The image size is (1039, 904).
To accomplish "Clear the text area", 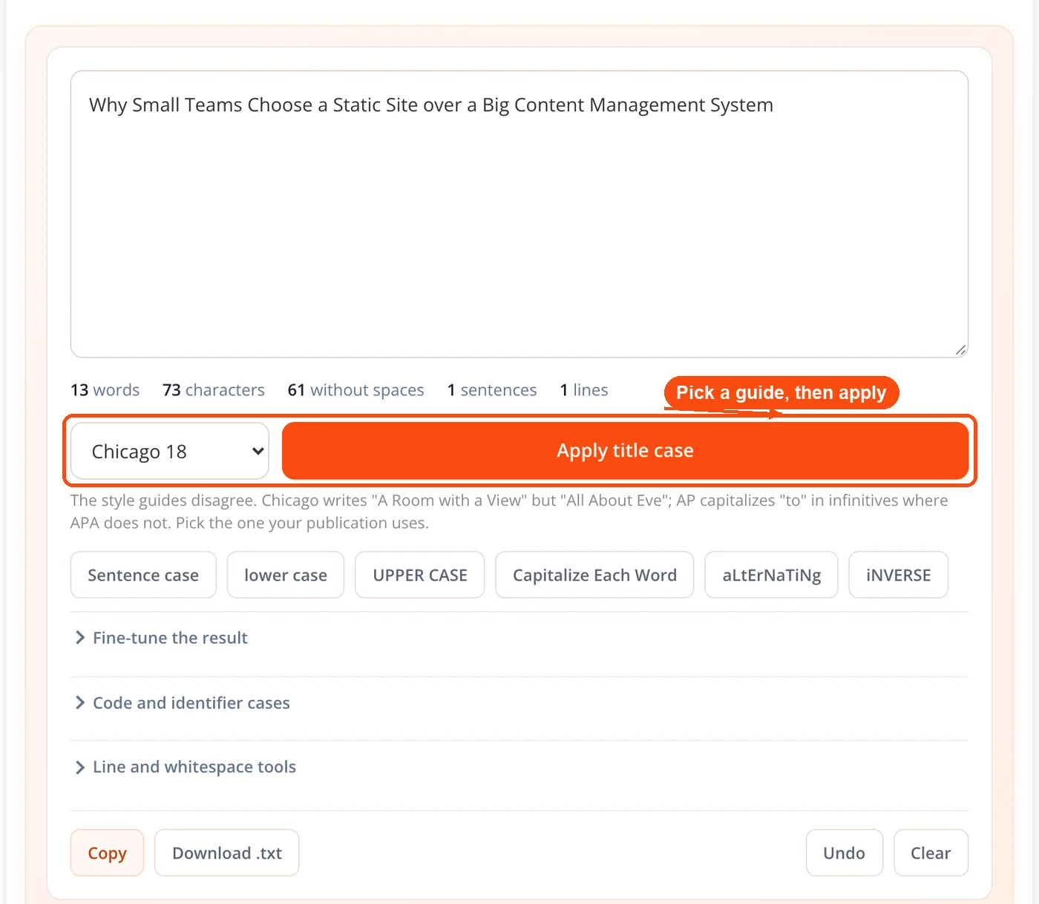I will (931, 853).
